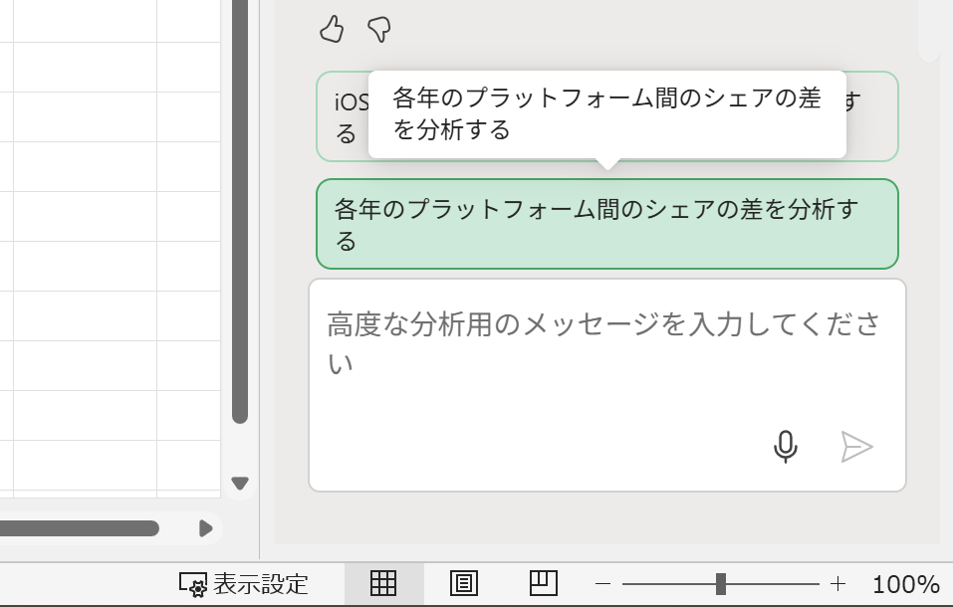Like the Copilot response with thumbs up
The image size is (953, 607).
pyautogui.click(x=331, y=30)
